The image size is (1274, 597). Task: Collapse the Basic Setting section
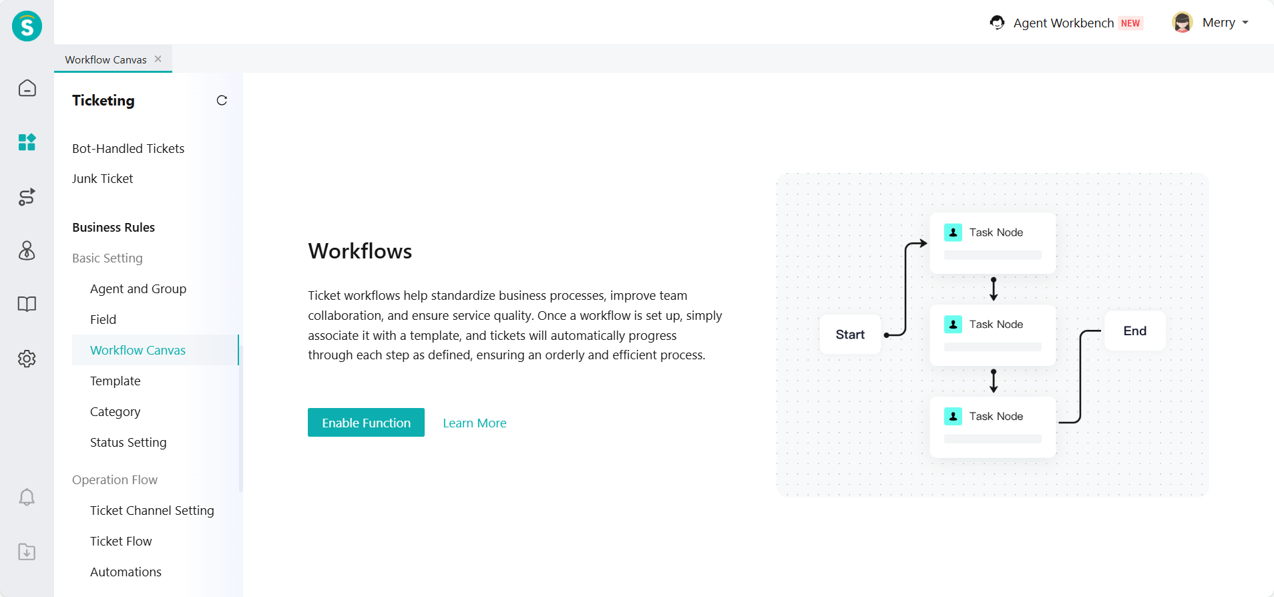click(x=108, y=258)
